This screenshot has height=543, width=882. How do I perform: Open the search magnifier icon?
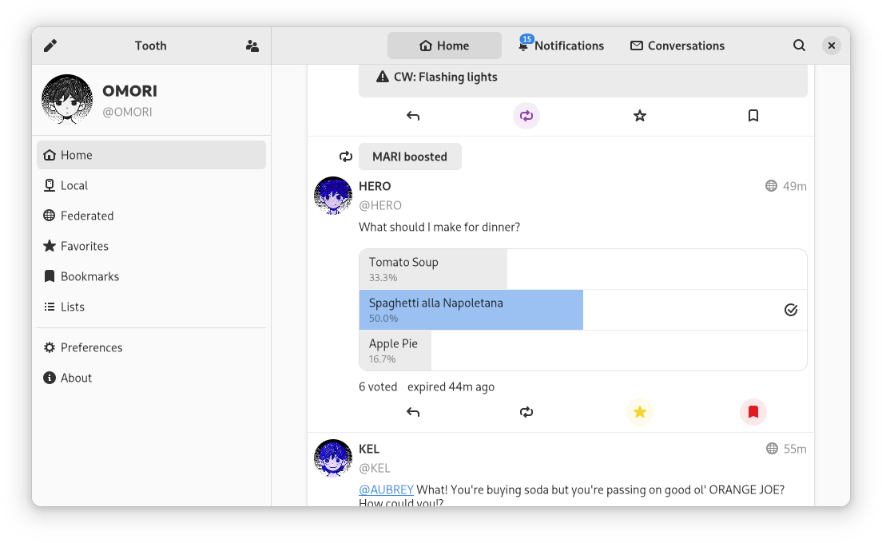tap(799, 46)
